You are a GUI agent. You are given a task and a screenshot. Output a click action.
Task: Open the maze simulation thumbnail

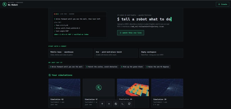click(x=133, y=87)
